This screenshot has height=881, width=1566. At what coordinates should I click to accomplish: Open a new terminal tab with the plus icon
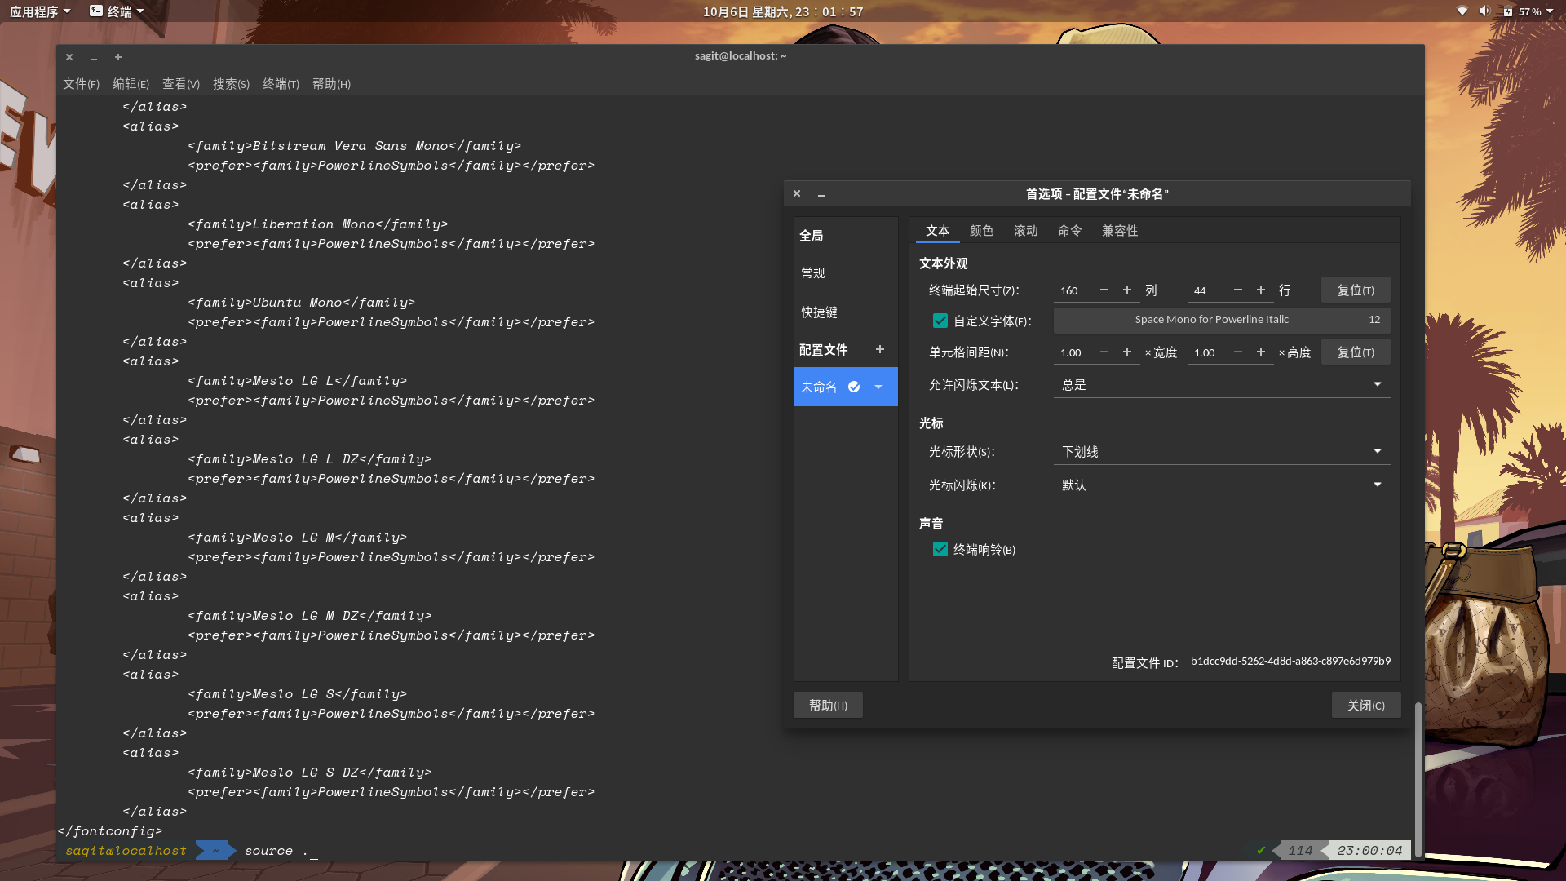pyautogui.click(x=118, y=57)
